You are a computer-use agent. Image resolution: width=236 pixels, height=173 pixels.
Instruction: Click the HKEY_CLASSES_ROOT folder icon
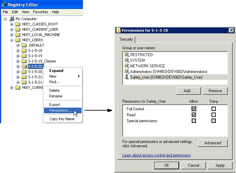(x=18, y=24)
